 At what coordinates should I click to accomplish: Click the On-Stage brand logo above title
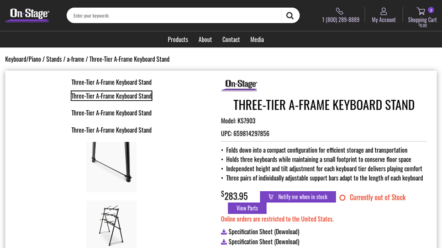pos(239,85)
